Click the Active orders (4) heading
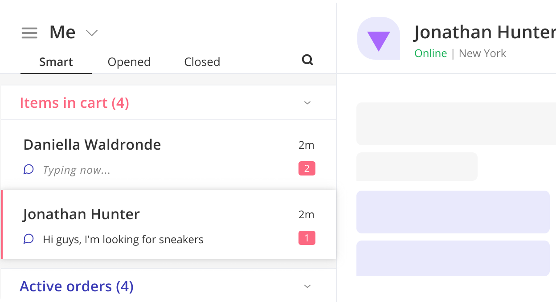The image size is (556, 302). coord(77,286)
